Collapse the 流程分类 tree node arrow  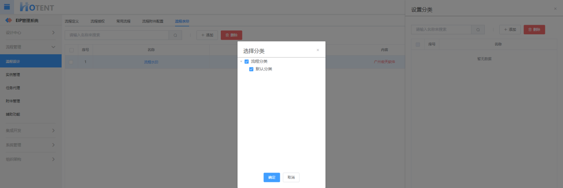[241, 62]
